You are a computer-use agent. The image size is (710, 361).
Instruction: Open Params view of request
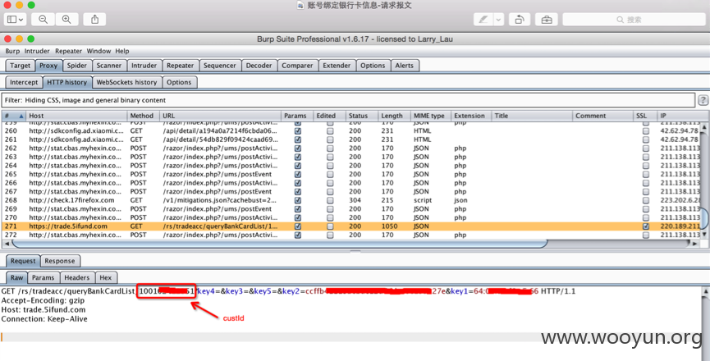[x=43, y=278]
